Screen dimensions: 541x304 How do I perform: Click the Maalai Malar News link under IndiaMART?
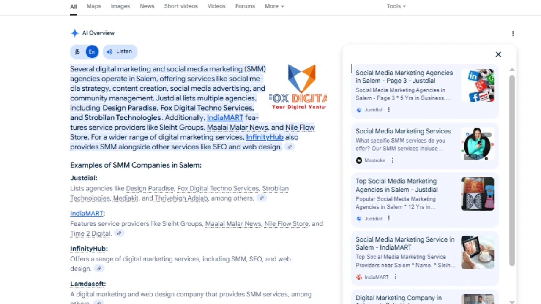click(233, 224)
